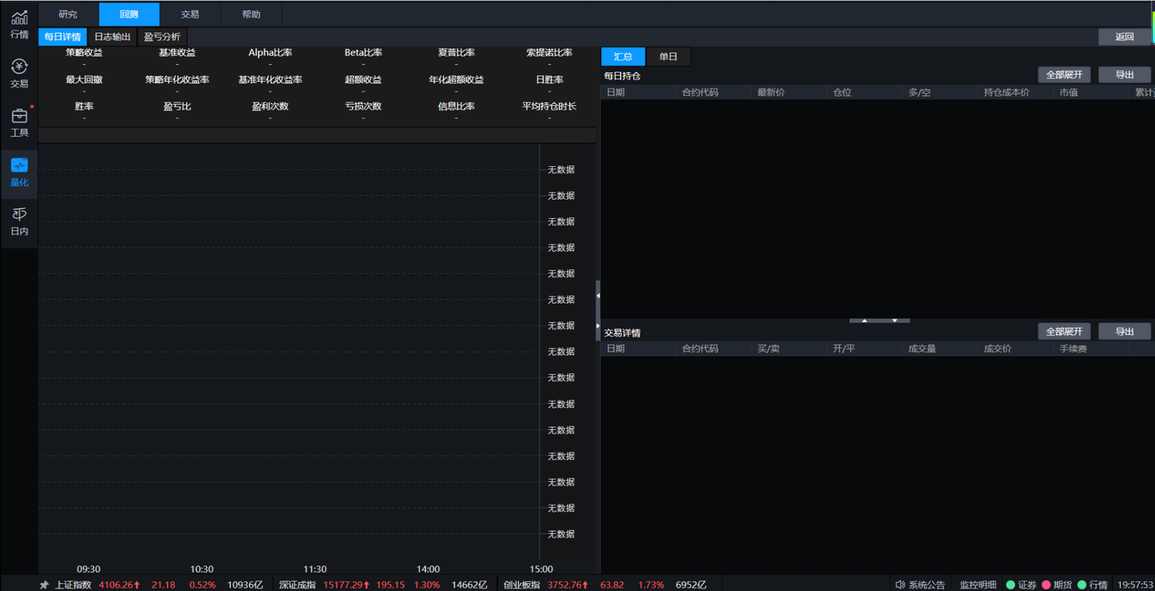The height and width of the screenshot is (591, 1155).
Task: Click the 证券 connection status dot
Action: pos(1011,585)
